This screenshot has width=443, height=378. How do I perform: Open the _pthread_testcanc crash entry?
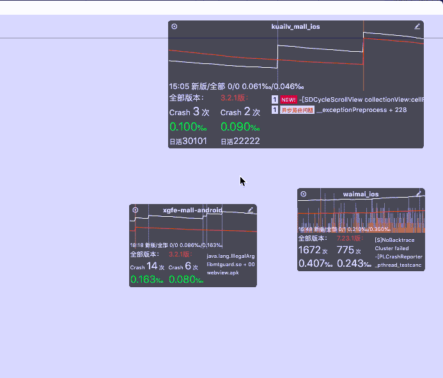[398, 265]
